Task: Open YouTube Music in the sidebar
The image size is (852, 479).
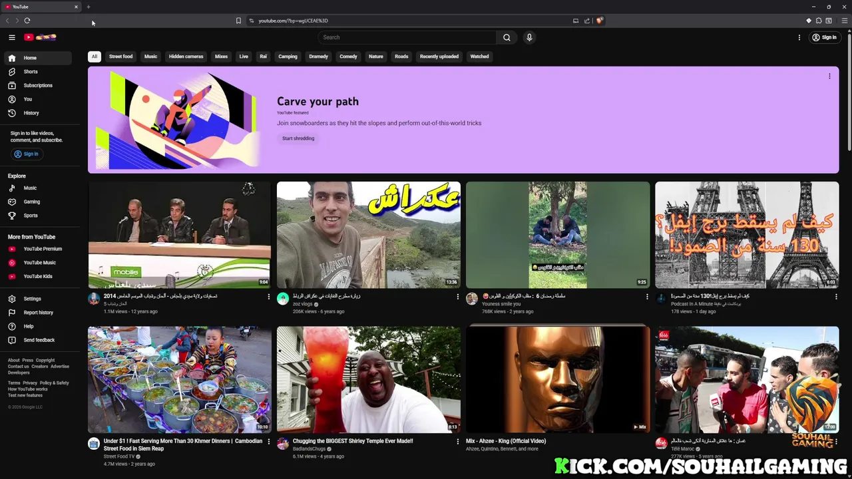Action: point(37,263)
